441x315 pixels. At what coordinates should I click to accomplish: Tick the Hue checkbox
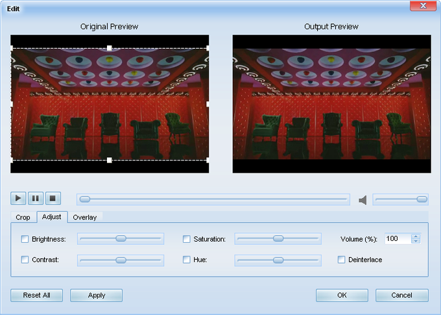(187, 260)
